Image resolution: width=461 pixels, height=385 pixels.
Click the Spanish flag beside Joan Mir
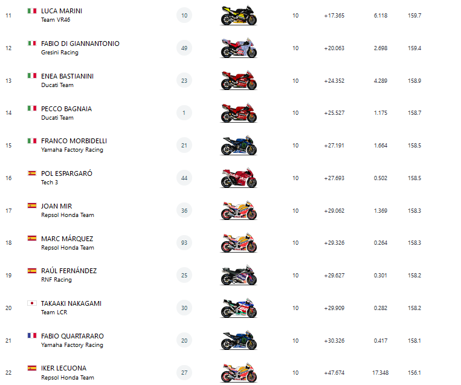32,206
